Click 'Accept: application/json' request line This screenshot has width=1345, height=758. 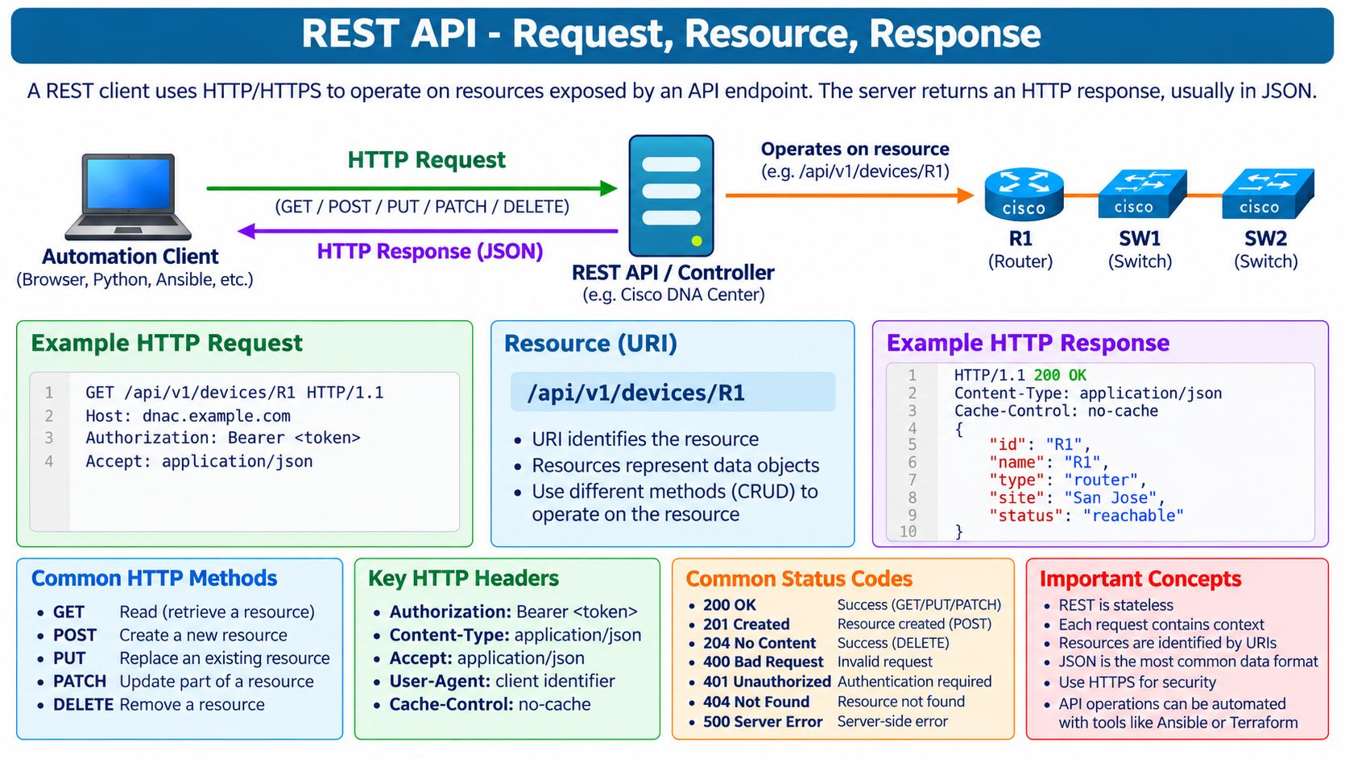[199, 461]
